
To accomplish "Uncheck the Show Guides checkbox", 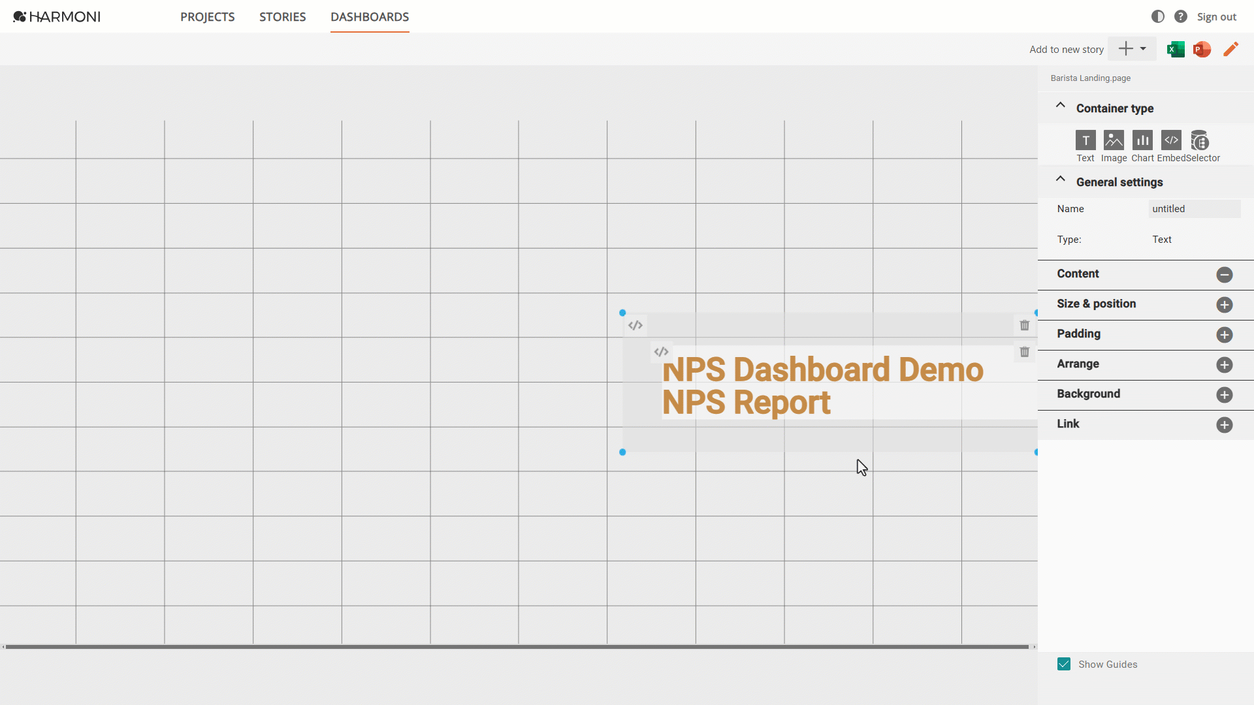I will point(1064,665).
